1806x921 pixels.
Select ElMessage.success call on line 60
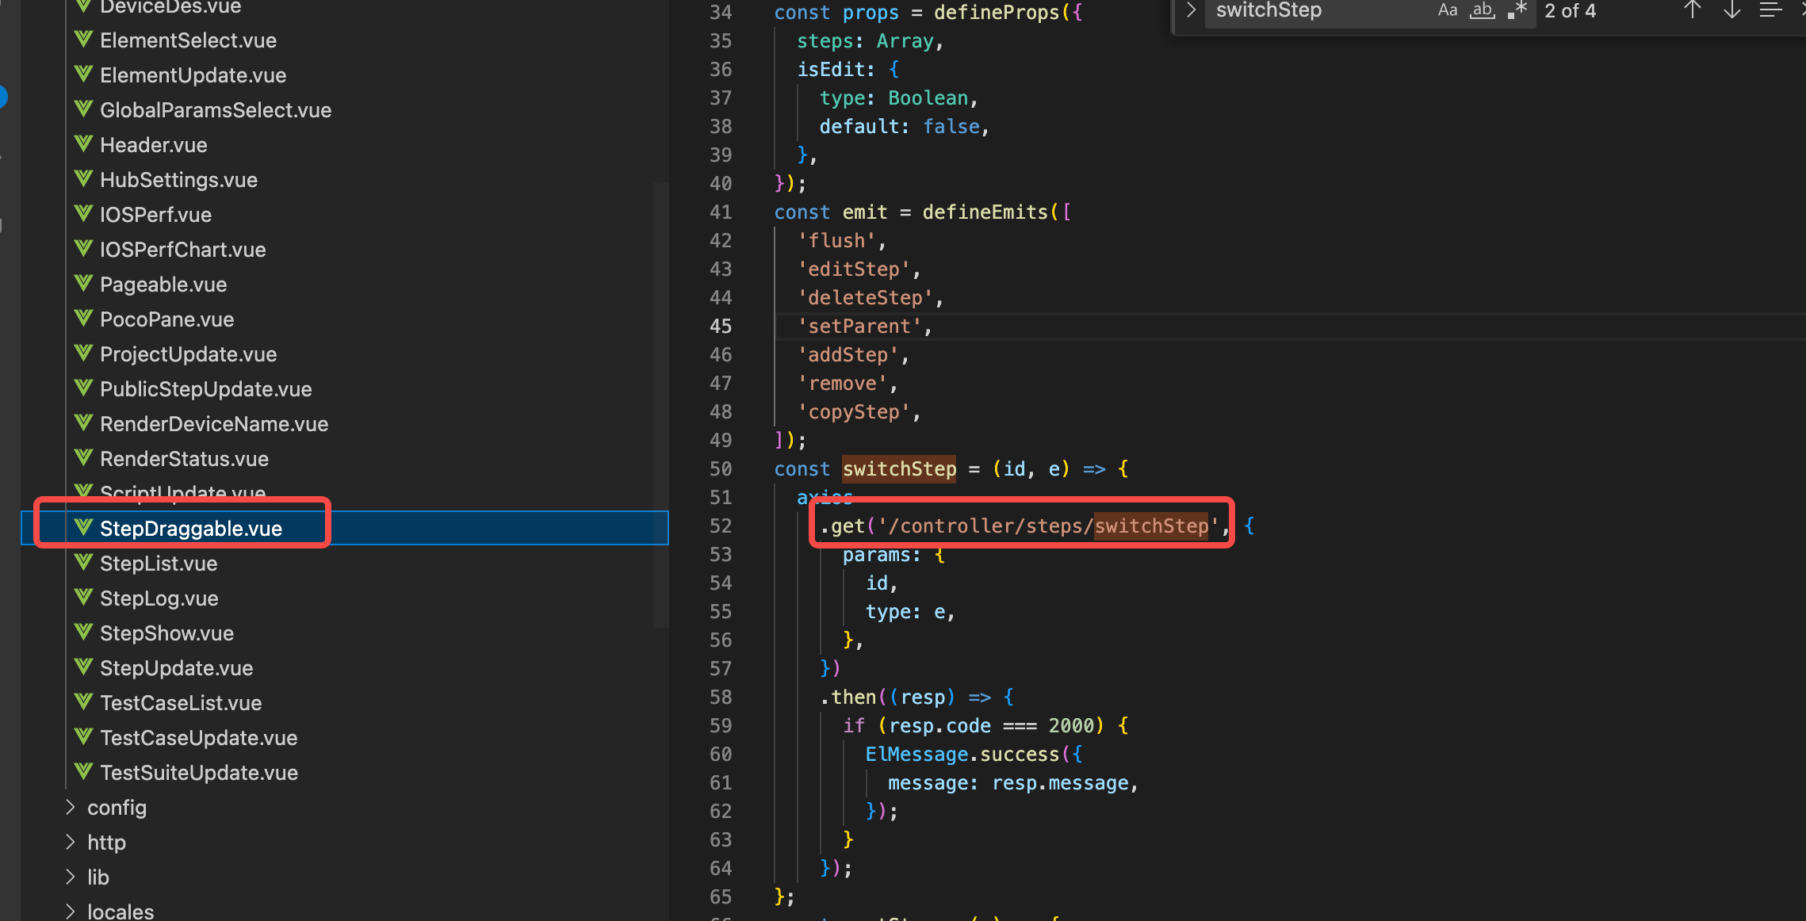click(x=970, y=754)
